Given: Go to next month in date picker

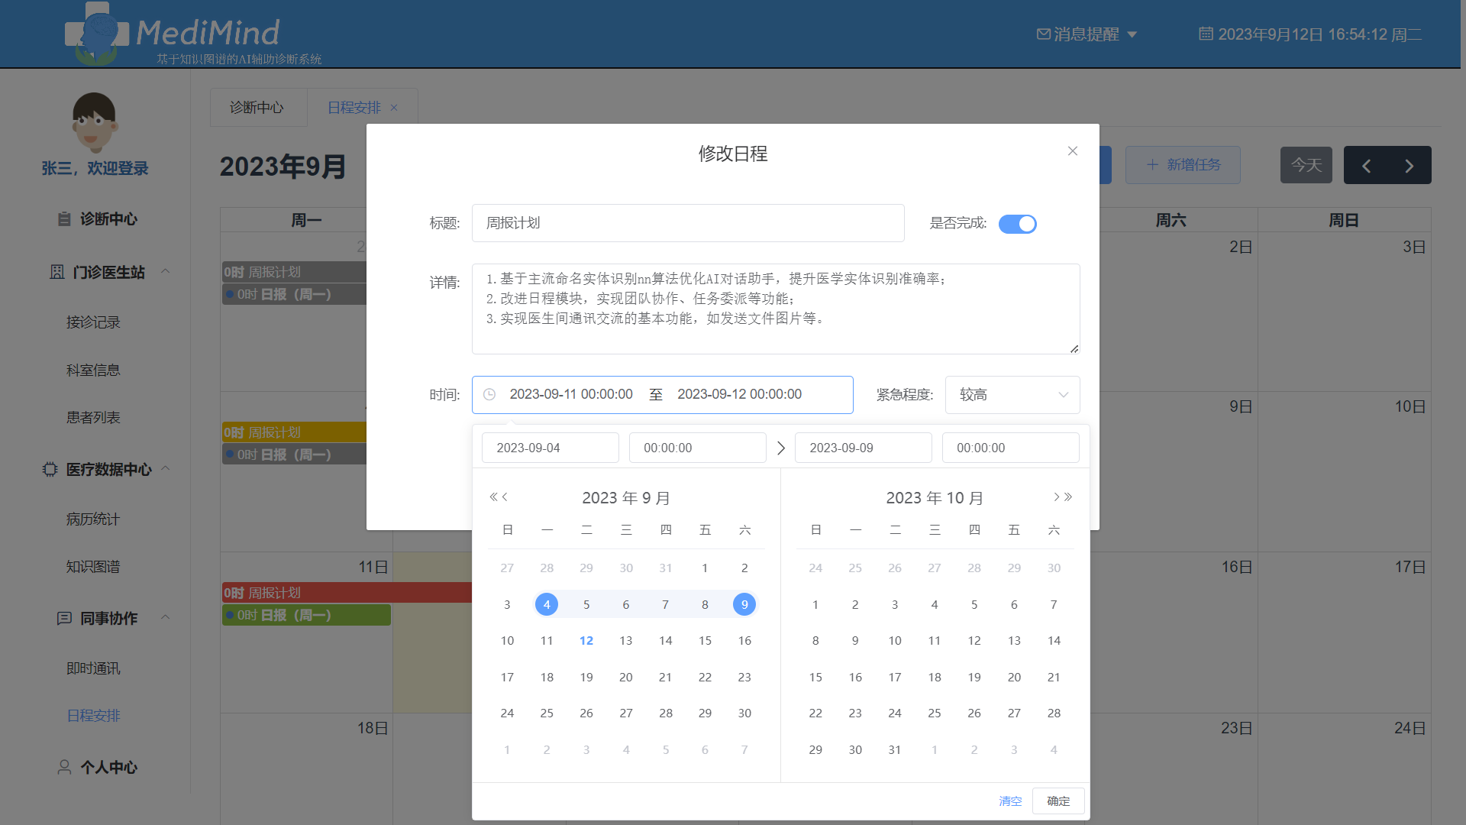Looking at the screenshot, I should click(1057, 497).
